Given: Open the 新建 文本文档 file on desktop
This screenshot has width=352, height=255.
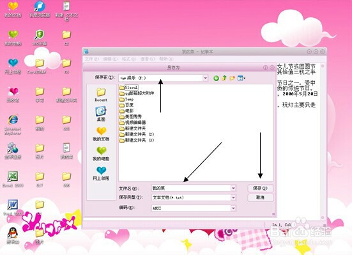Looking at the screenshot, I should pyautogui.click(x=66, y=12).
